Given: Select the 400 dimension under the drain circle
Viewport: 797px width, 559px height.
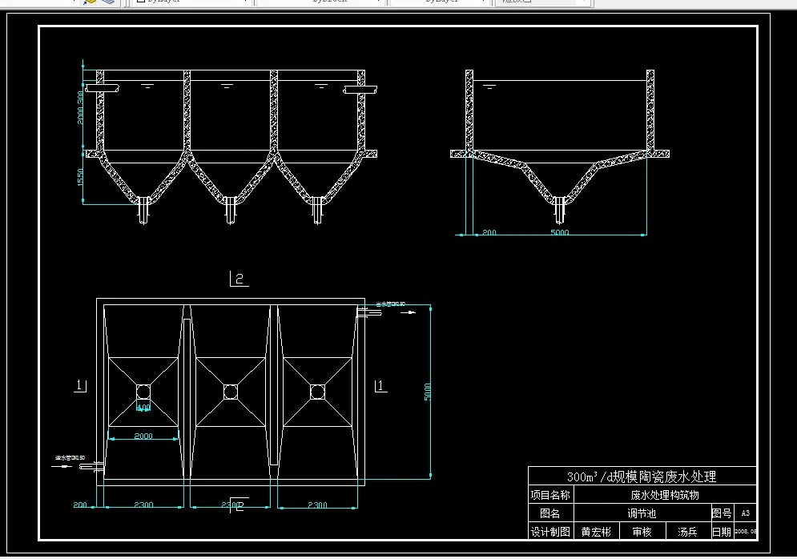Looking at the screenshot, I should [x=143, y=407].
